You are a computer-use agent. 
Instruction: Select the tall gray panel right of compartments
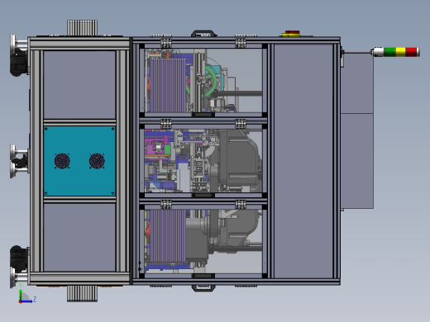click(x=303, y=161)
